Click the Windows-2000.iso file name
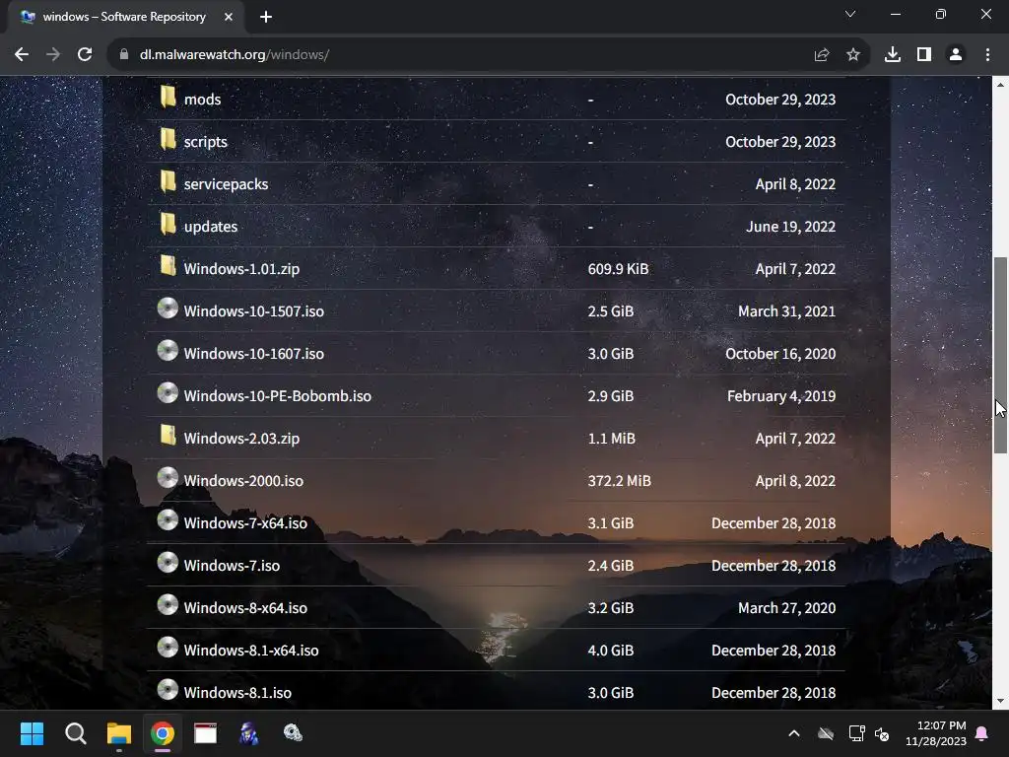 (243, 481)
